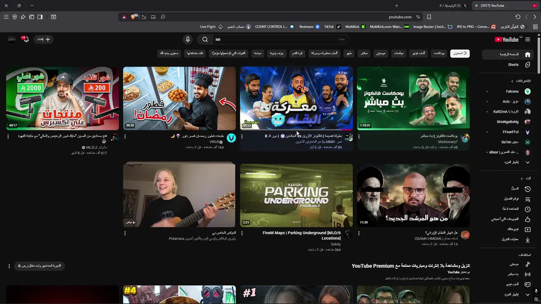Open the 'معركة البقاء' video thumbnail
Viewport: 541px width, 304px height.
(296, 98)
